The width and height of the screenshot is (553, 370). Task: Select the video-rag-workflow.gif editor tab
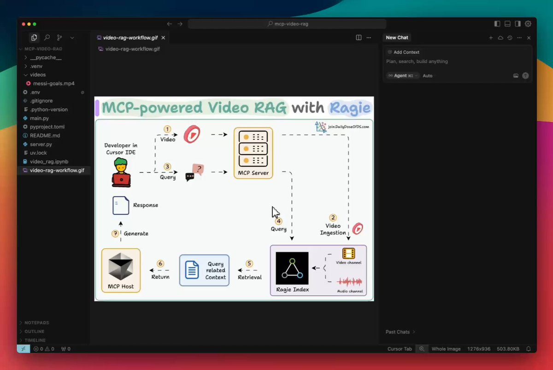[131, 38]
